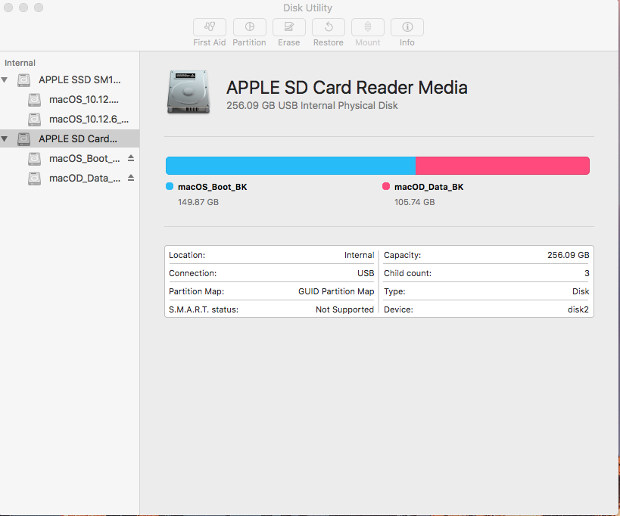Click the macOS_10.12.... volume icon
This screenshot has height=516, width=620.
click(34, 100)
